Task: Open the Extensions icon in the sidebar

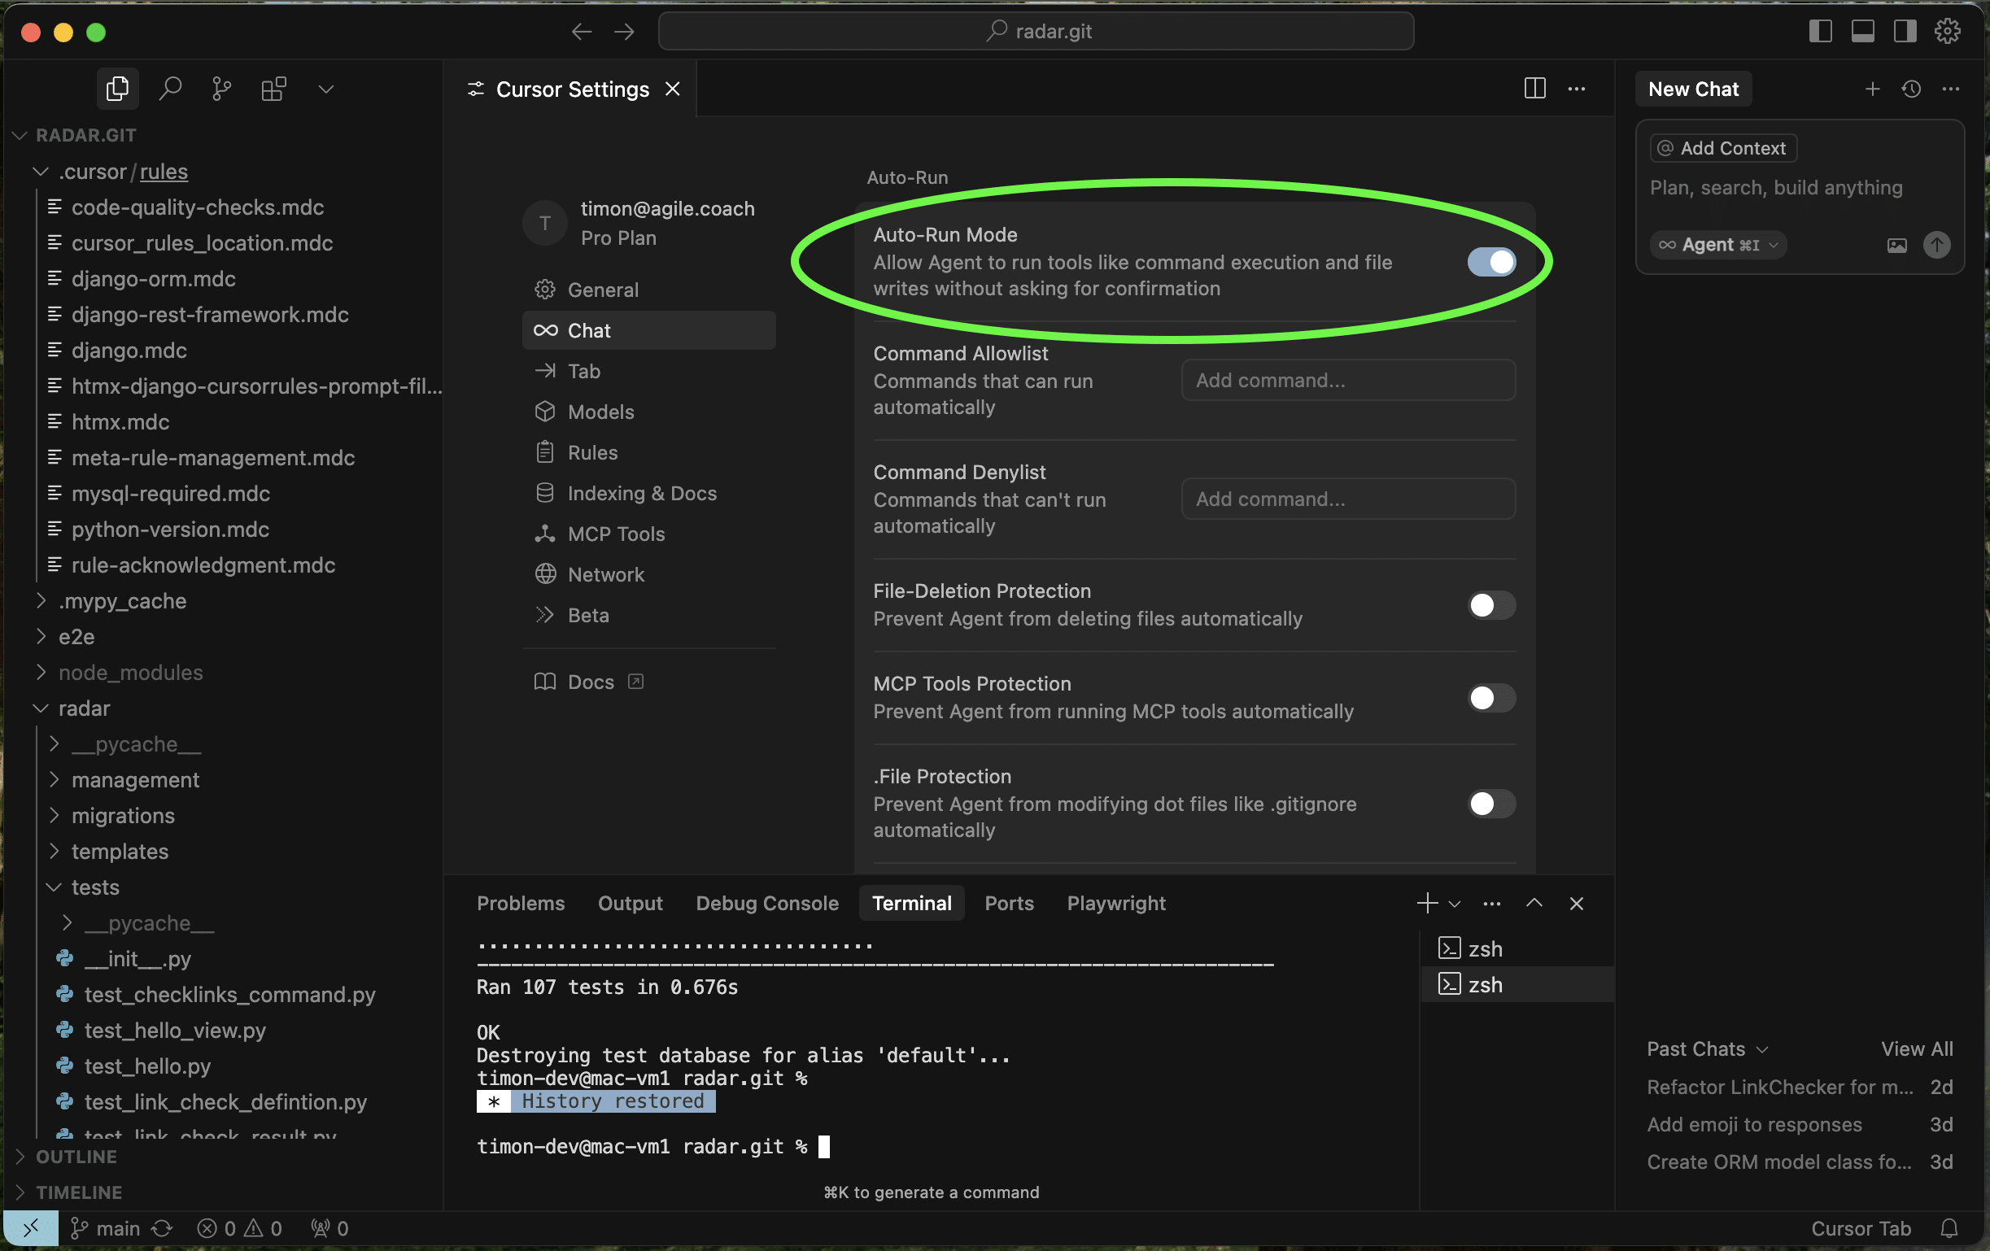Action: [273, 89]
